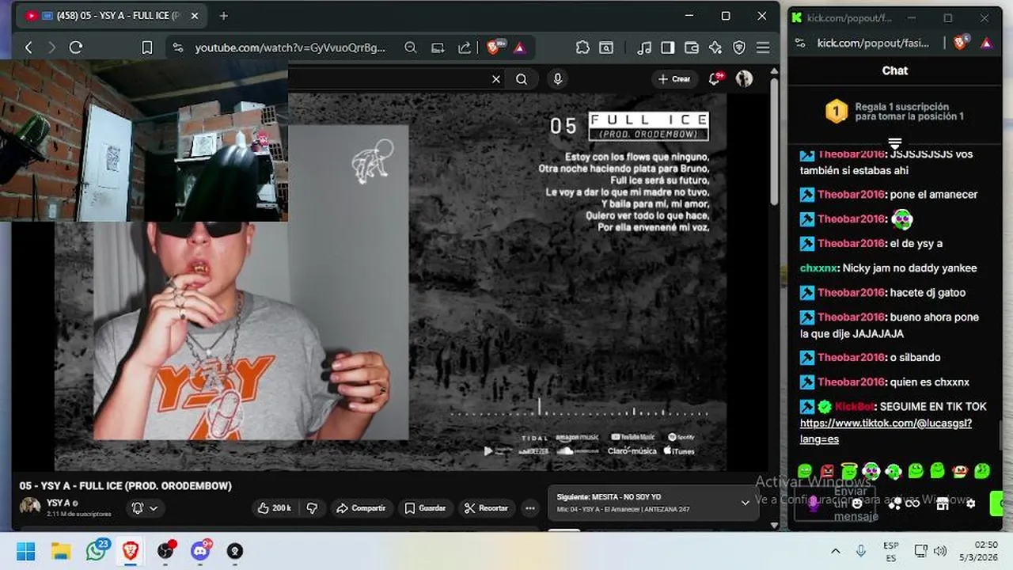The height and width of the screenshot is (570, 1013).
Task: Open the ESP language switcher in tray
Action: click(x=890, y=551)
